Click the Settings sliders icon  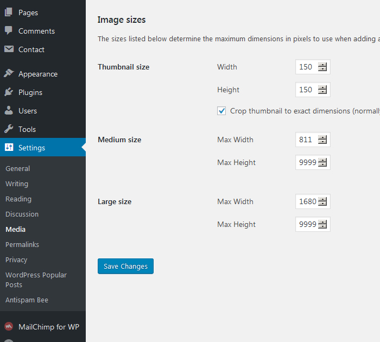9,147
